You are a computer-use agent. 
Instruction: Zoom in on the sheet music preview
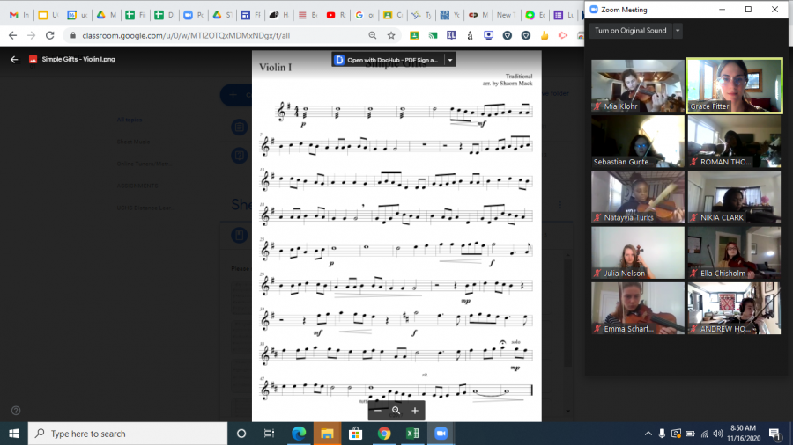point(415,411)
